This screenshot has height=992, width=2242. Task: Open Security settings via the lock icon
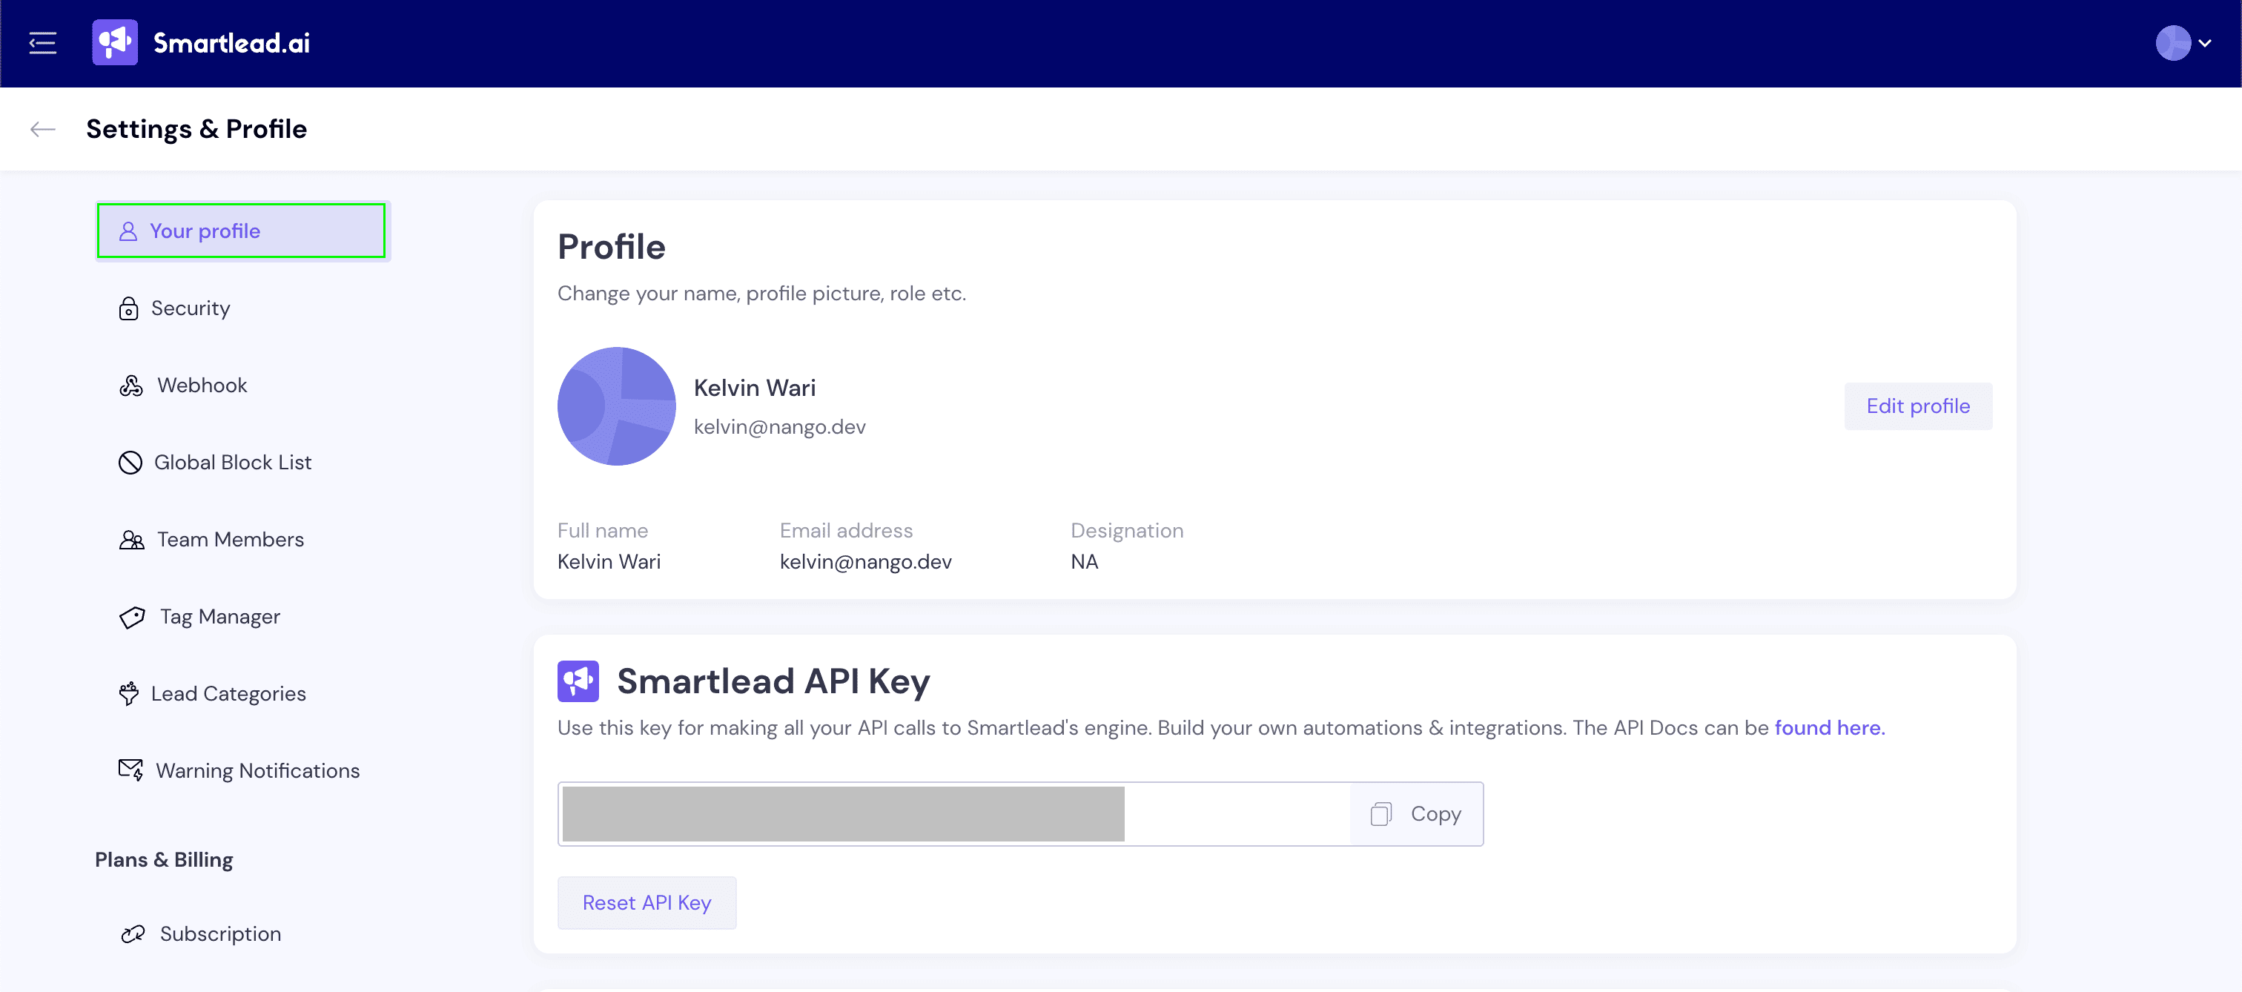coord(129,309)
